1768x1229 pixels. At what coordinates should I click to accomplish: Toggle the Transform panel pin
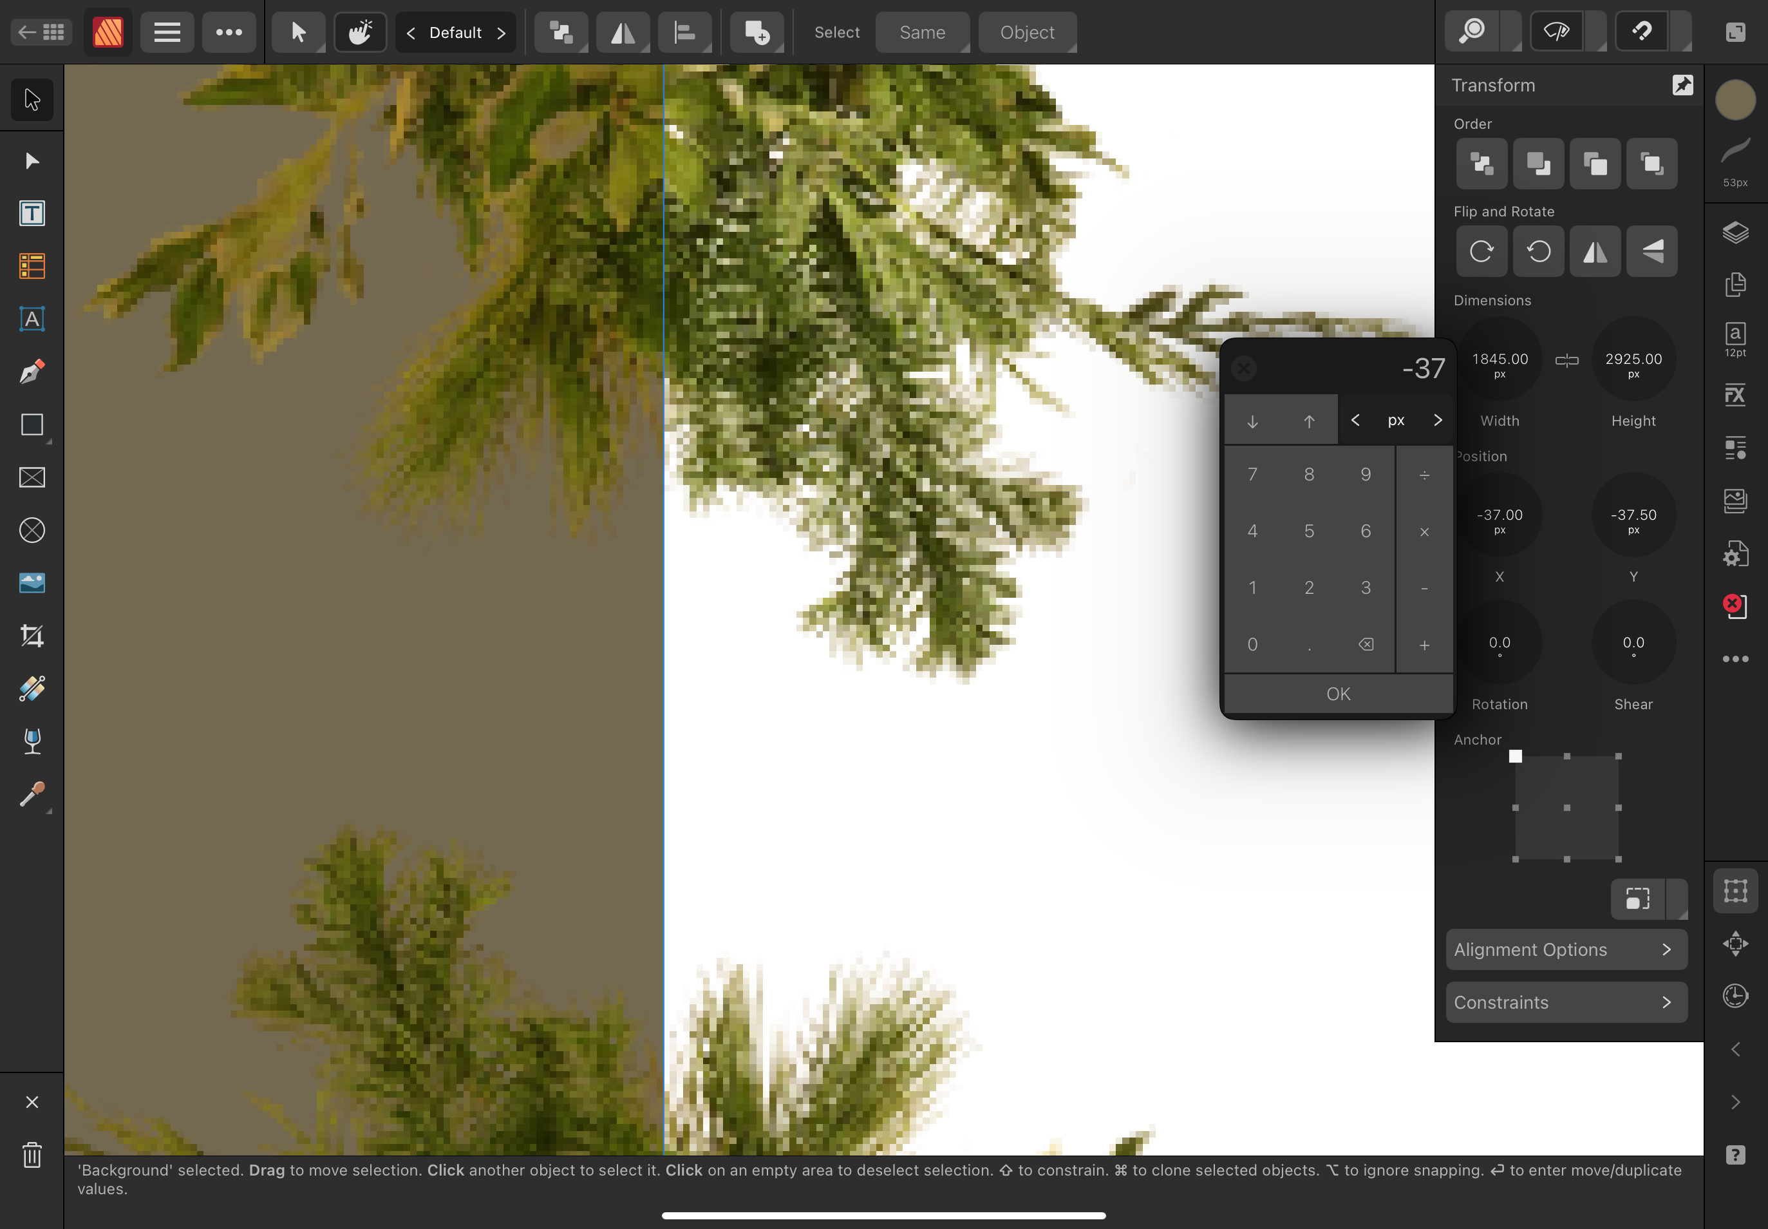click(1682, 85)
